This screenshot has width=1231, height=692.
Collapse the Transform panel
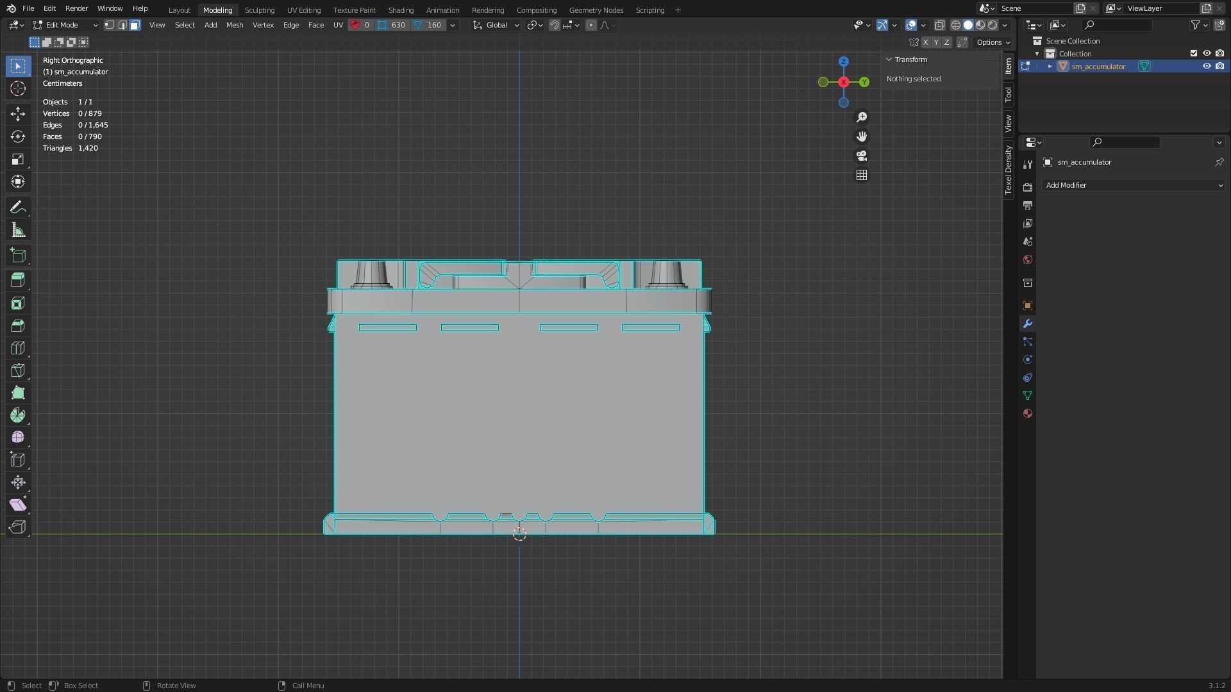point(889,60)
